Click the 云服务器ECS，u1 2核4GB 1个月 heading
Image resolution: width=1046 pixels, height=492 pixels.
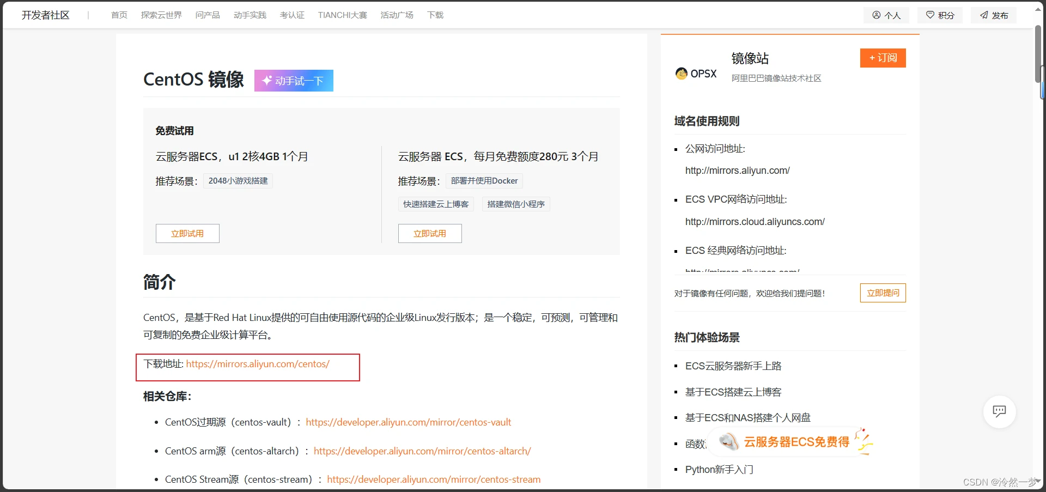pos(232,157)
